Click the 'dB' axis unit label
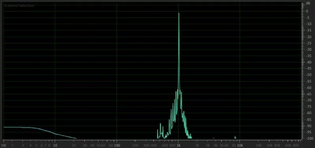Image resolution: width=315 pixels, height=148 pixels. 308,4
